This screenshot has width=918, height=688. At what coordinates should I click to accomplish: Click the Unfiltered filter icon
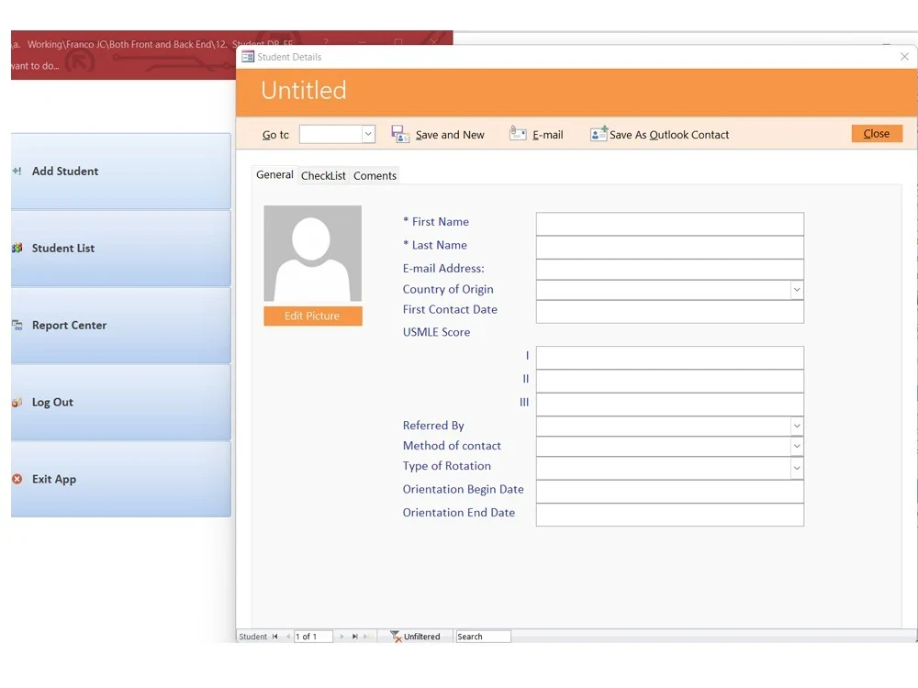click(396, 636)
